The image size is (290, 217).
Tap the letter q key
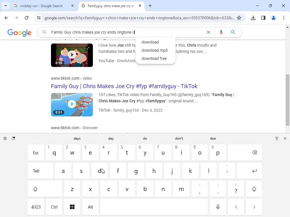[x=54, y=152]
